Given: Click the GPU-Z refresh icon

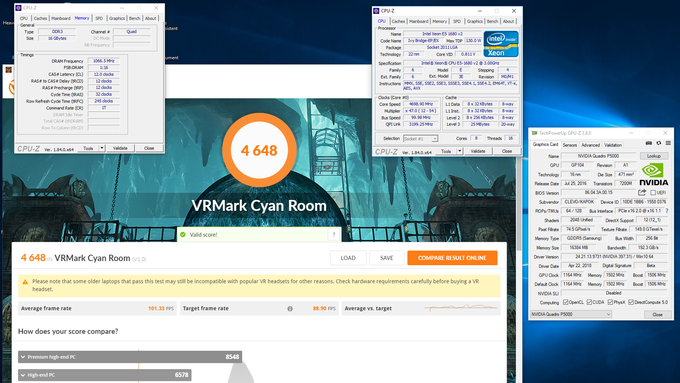Looking at the screenshot, I should 659,143.
